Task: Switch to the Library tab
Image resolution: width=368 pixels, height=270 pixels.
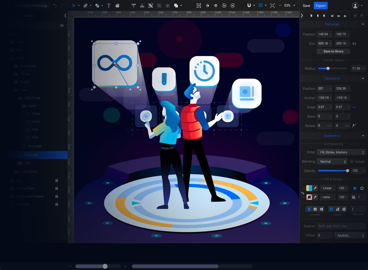Action: coord(28,16)
